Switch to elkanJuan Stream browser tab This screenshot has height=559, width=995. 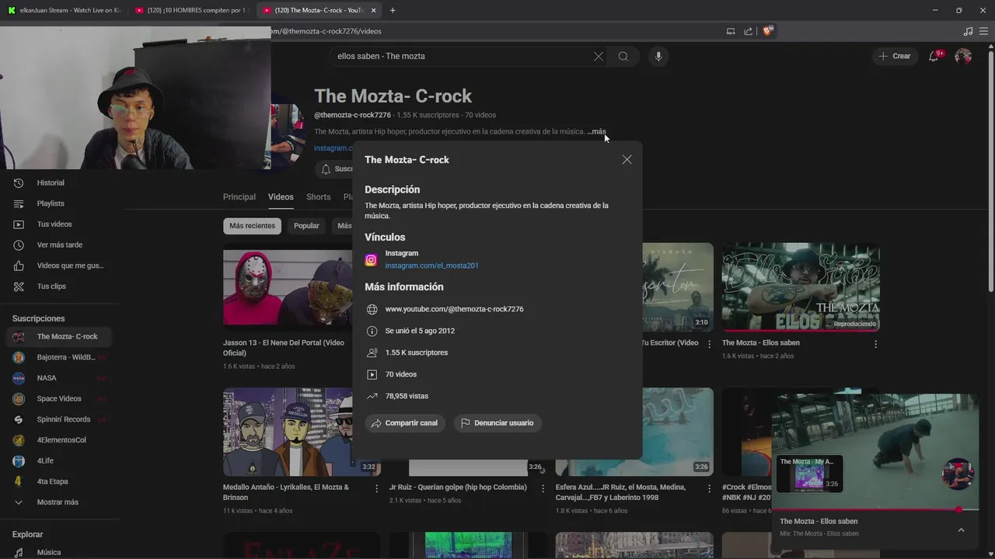64,10
